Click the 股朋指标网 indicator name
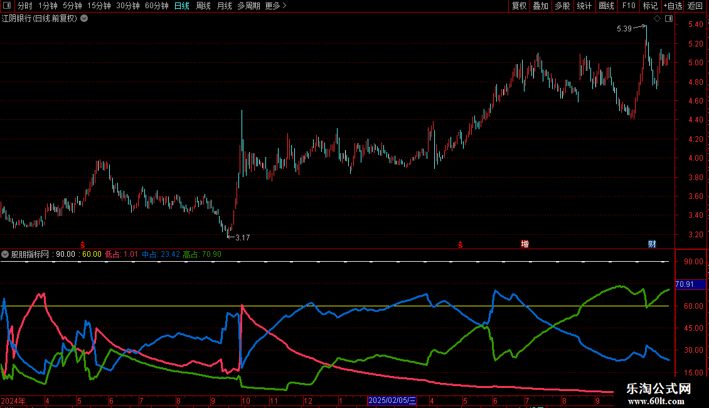 pos(30,254)
